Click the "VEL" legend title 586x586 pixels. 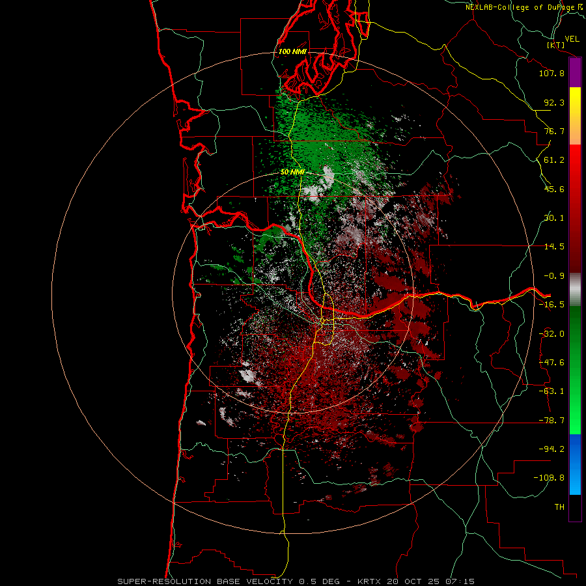(x=572, y=39)
